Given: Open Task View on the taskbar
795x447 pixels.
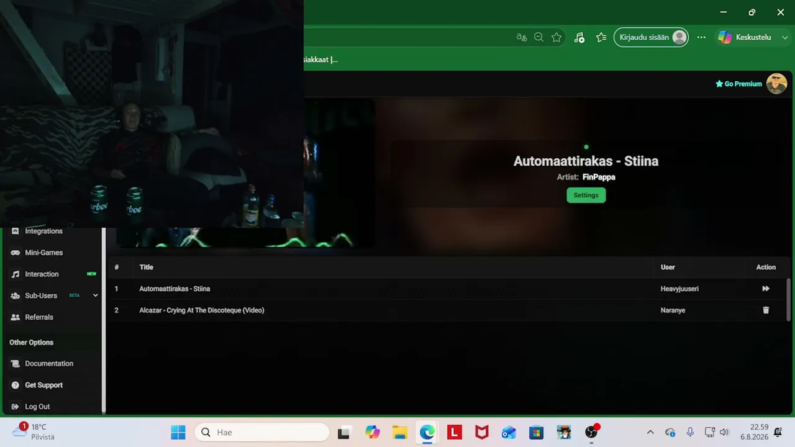Looking at the screenshot, I should [x=343, y=432].
